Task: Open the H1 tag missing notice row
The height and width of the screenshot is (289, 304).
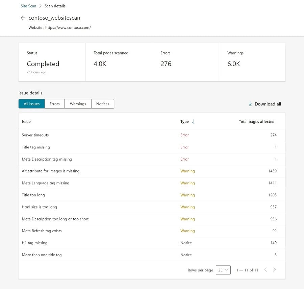Action: tap(101, 243)
